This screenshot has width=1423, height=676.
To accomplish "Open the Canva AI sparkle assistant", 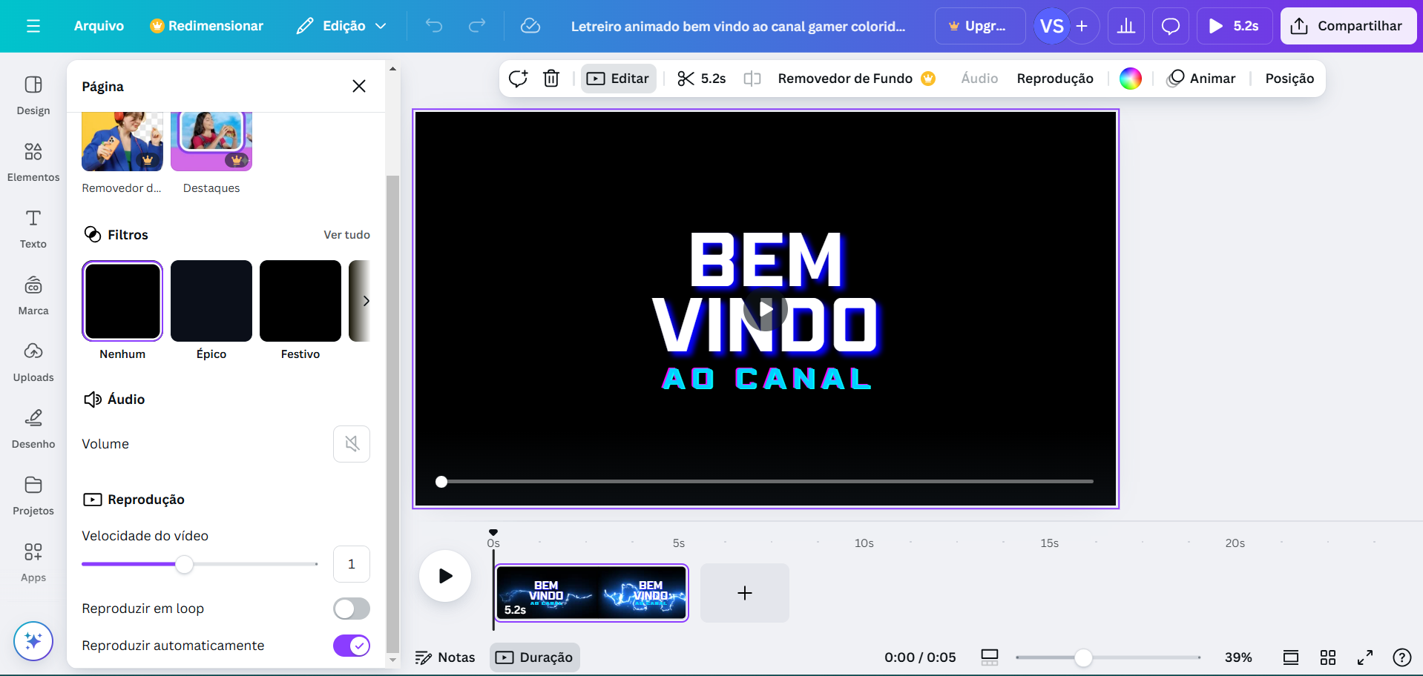I will coord(33,640).
